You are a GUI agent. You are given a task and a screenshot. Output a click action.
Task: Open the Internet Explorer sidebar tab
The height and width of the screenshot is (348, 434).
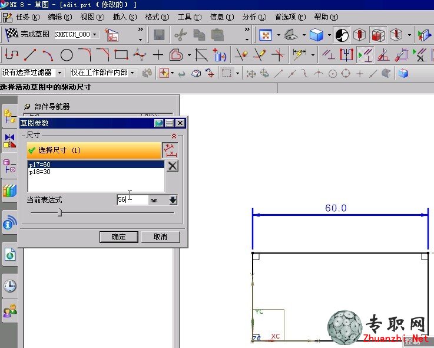point(9,254)
